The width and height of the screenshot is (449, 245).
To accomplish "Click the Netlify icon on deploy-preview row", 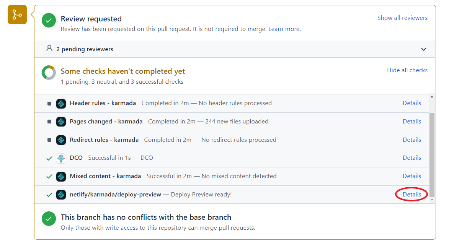I will 61,194.
